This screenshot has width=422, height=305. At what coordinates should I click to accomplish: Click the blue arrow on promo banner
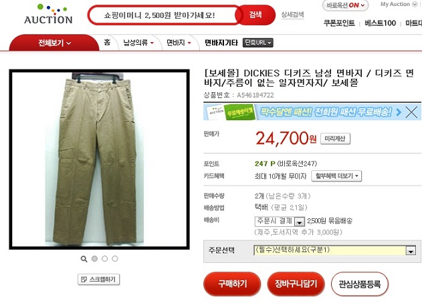[x=399, y=112]
